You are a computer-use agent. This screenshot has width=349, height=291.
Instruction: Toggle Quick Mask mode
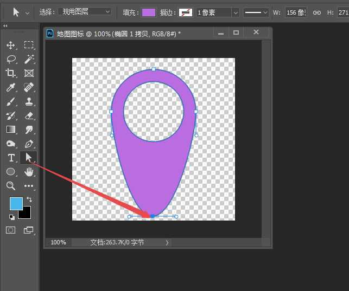click(11, 230)
